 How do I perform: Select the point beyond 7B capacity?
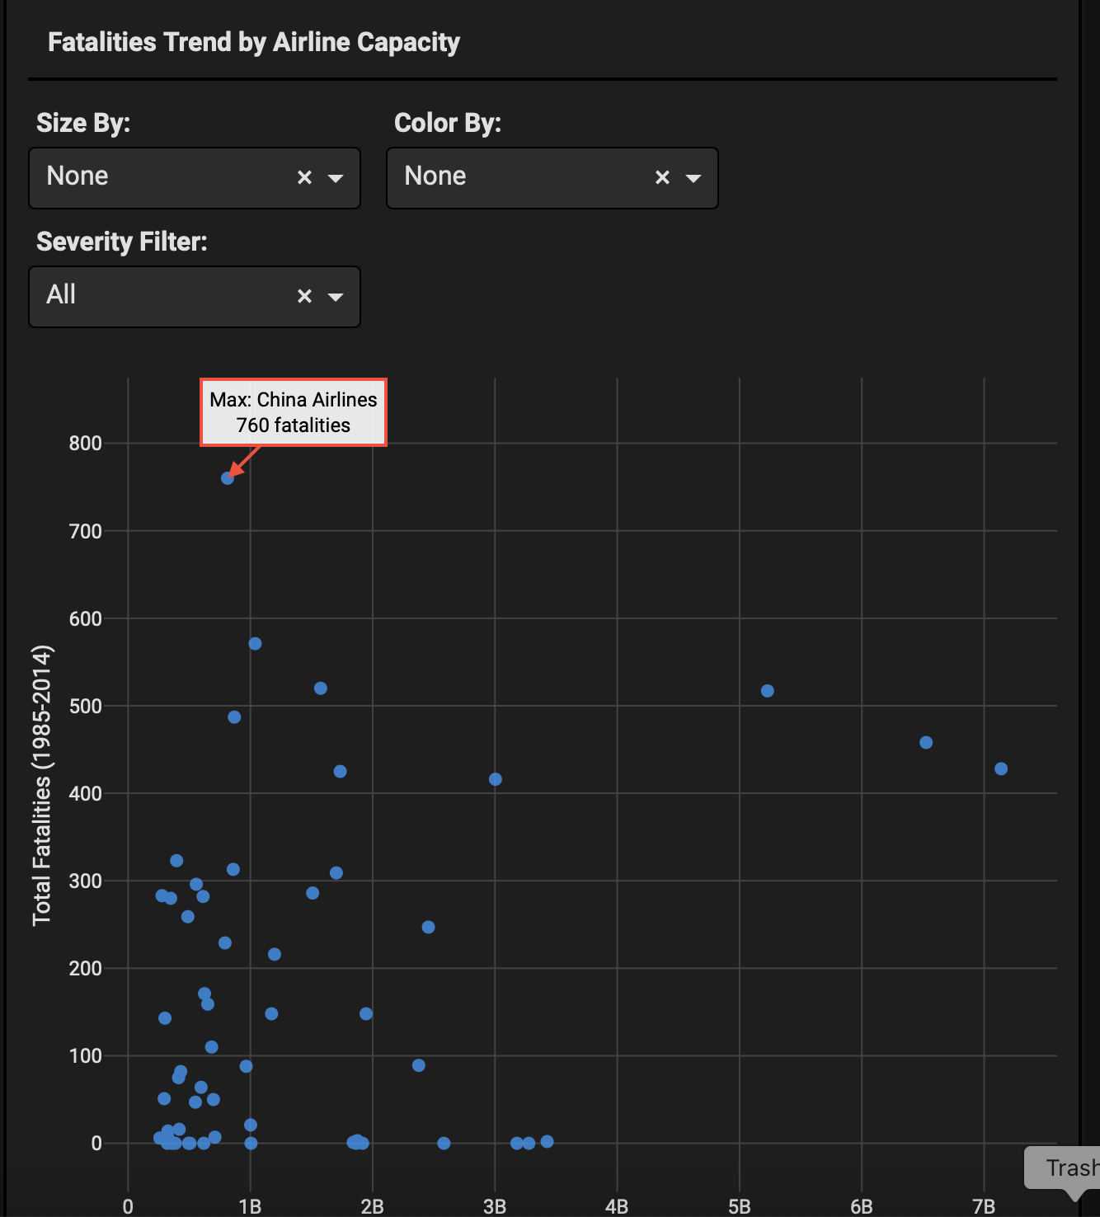pyautogui.click(x=1001, y=768)
